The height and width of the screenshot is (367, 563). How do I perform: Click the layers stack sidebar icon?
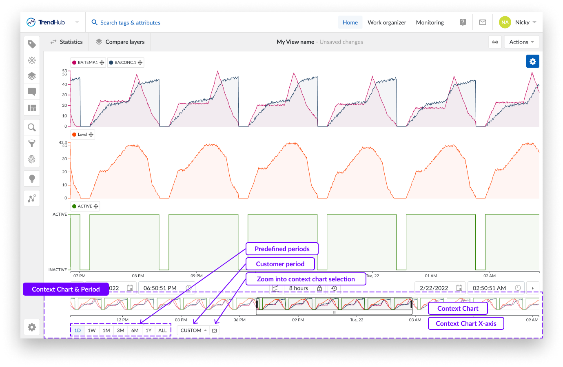[x=32, y=76]
